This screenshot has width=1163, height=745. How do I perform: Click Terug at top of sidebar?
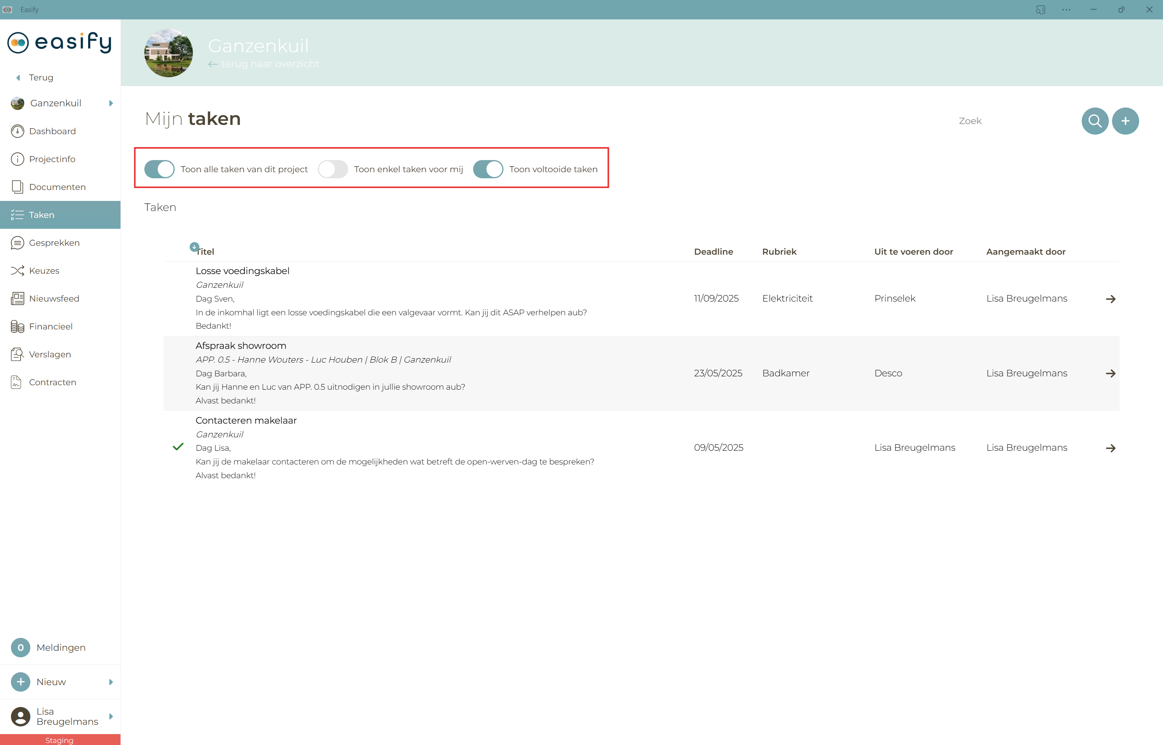(40, 77)
